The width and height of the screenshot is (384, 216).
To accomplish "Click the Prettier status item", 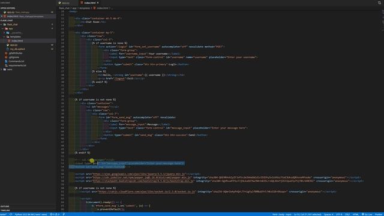I will coord(379,214).
